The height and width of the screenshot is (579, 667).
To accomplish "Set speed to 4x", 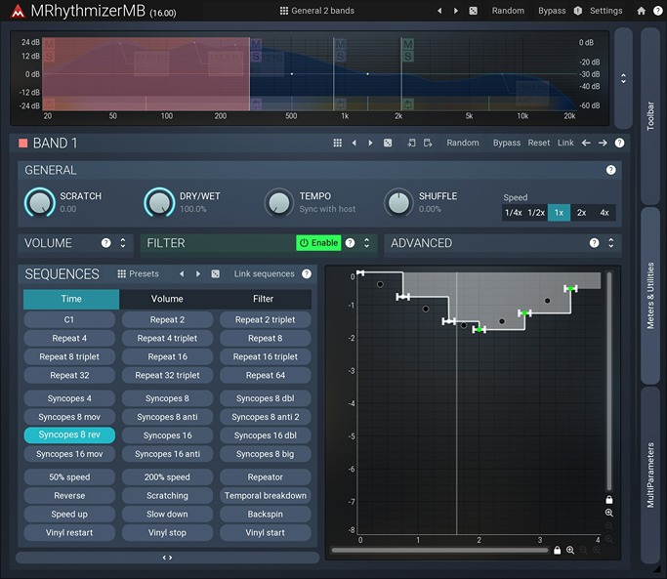I will 604,213.
